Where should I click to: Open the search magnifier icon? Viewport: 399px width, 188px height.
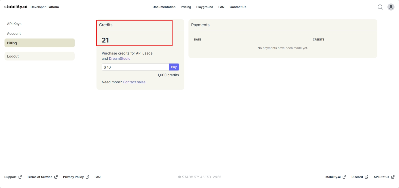click(380, 7)
